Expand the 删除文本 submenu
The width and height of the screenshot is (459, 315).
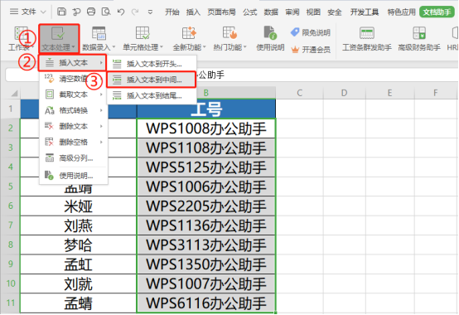[74, 126]
